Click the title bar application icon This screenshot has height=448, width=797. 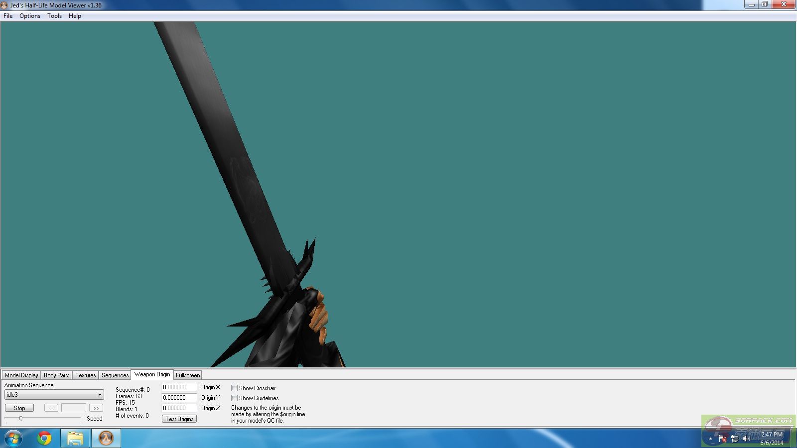tap(4, 5)
